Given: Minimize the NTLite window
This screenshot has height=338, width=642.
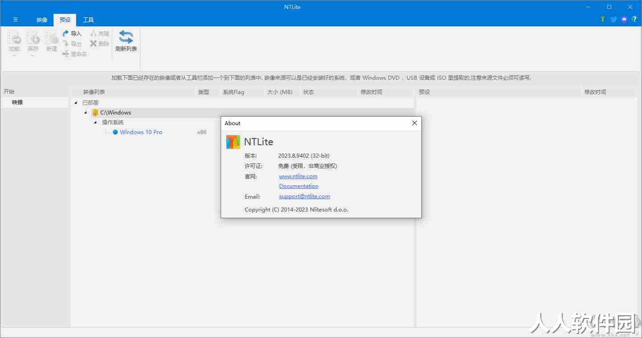Looking at the screenshot, I should point(588,7).
